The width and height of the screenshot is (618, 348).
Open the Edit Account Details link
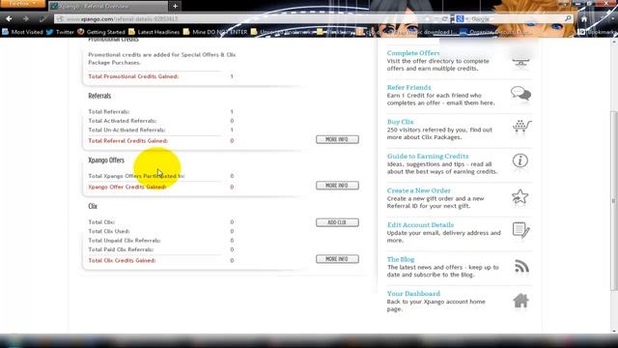point(420,224)
